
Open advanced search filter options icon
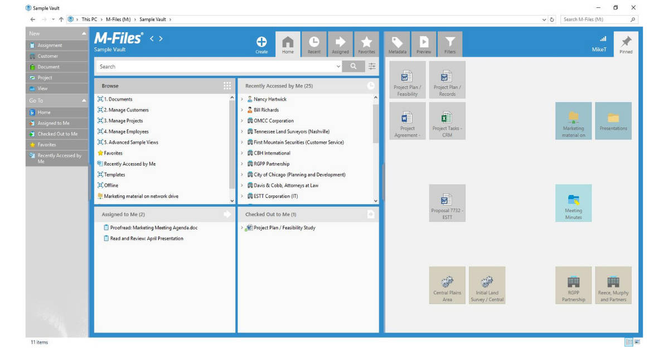tap(372, 66)
